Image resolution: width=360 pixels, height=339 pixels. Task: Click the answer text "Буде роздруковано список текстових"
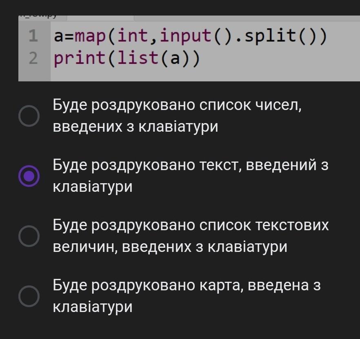coord(190,225)
